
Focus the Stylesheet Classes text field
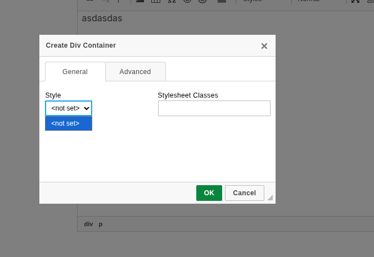tap(214, 108)
